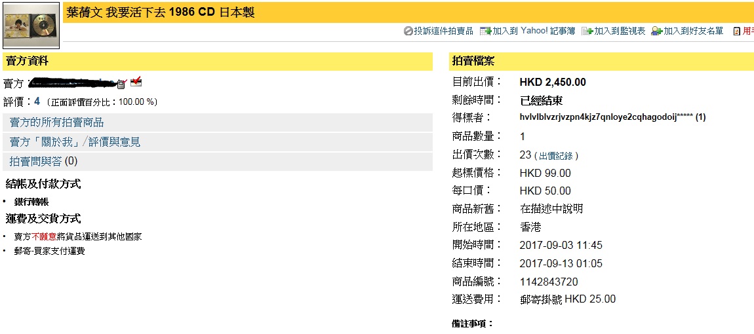The image size is (754, 334).
Task: Click shipping fee 郵寄掛號 HKD 25.00
Action: click(x=567, y=299)
